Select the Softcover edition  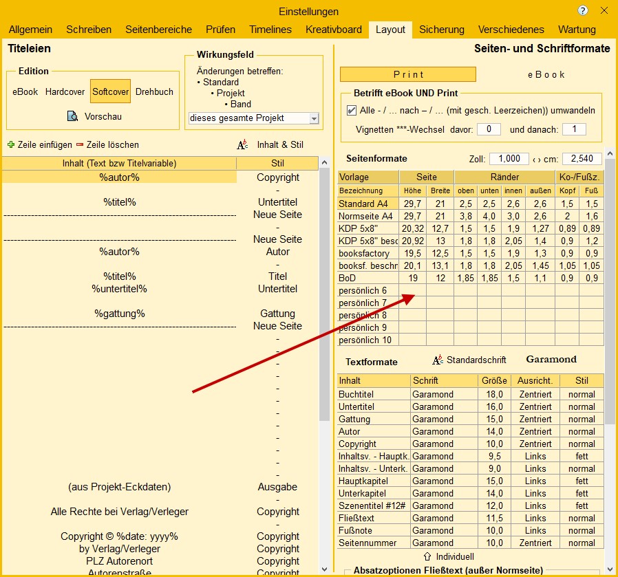[110, 91]
